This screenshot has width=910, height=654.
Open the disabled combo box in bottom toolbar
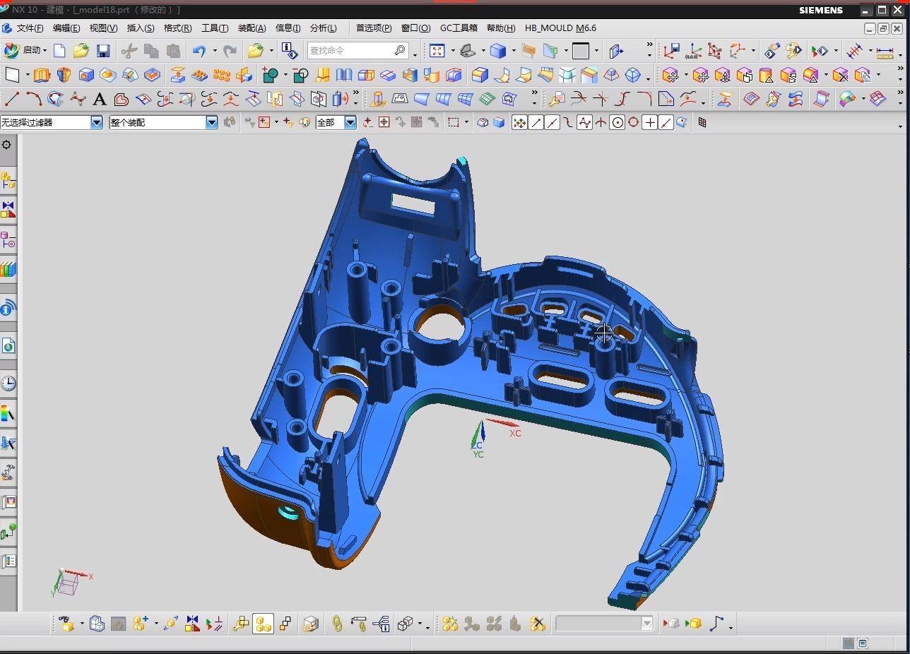(x=604, y=624)
